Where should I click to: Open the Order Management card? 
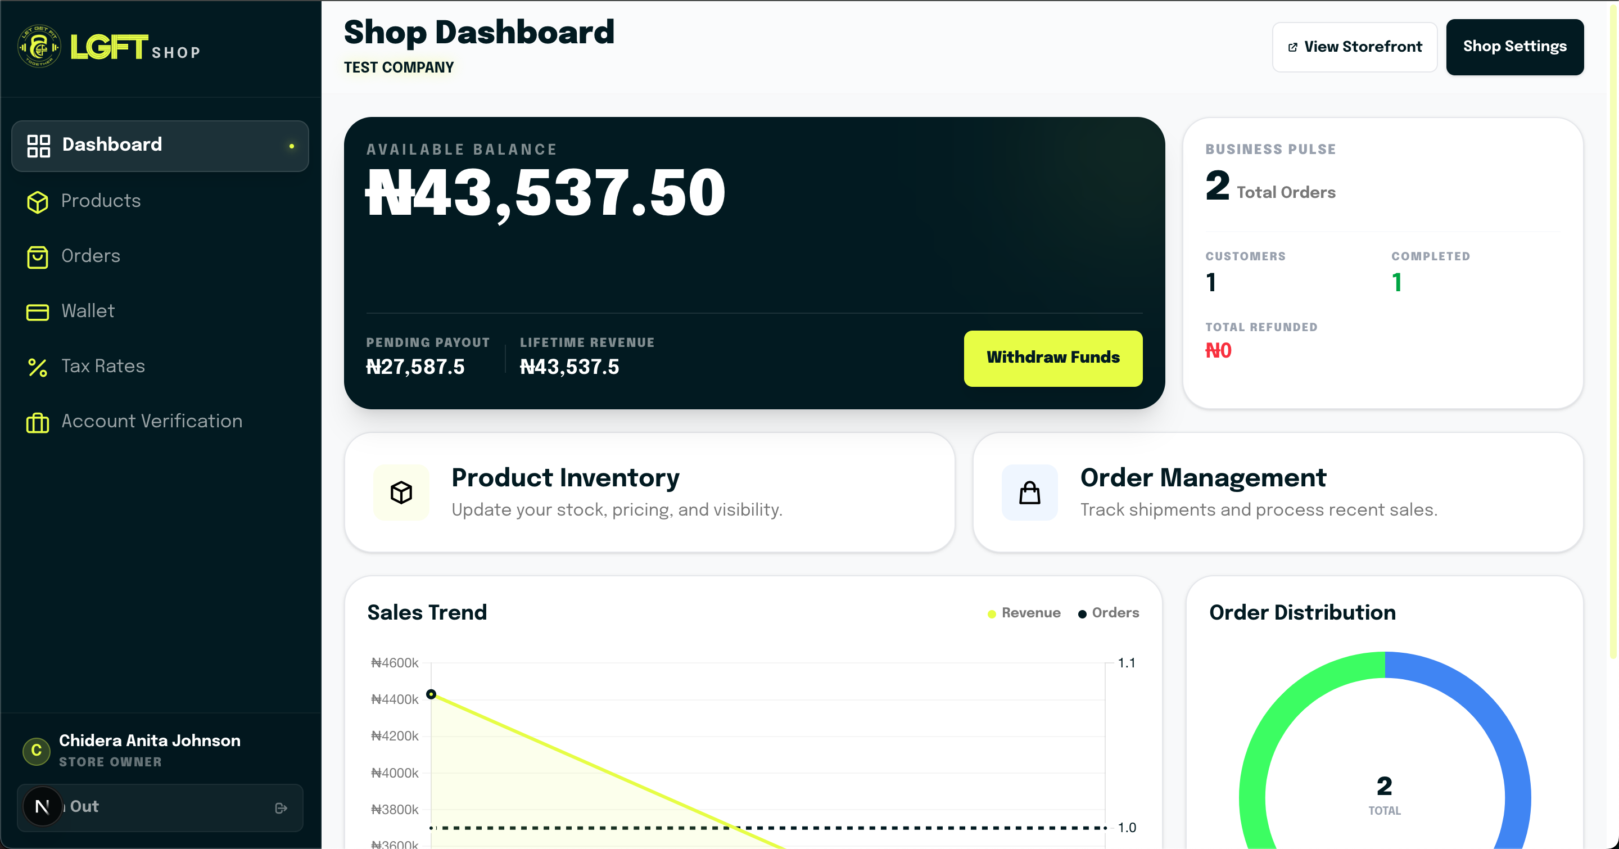tap(1278, 492)
